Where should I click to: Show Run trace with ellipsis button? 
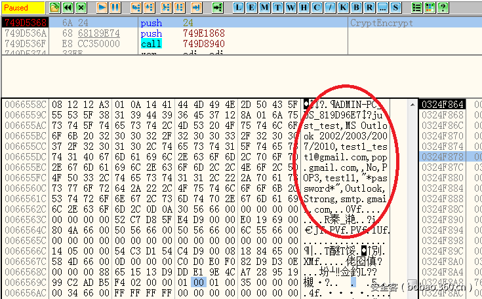383,7
